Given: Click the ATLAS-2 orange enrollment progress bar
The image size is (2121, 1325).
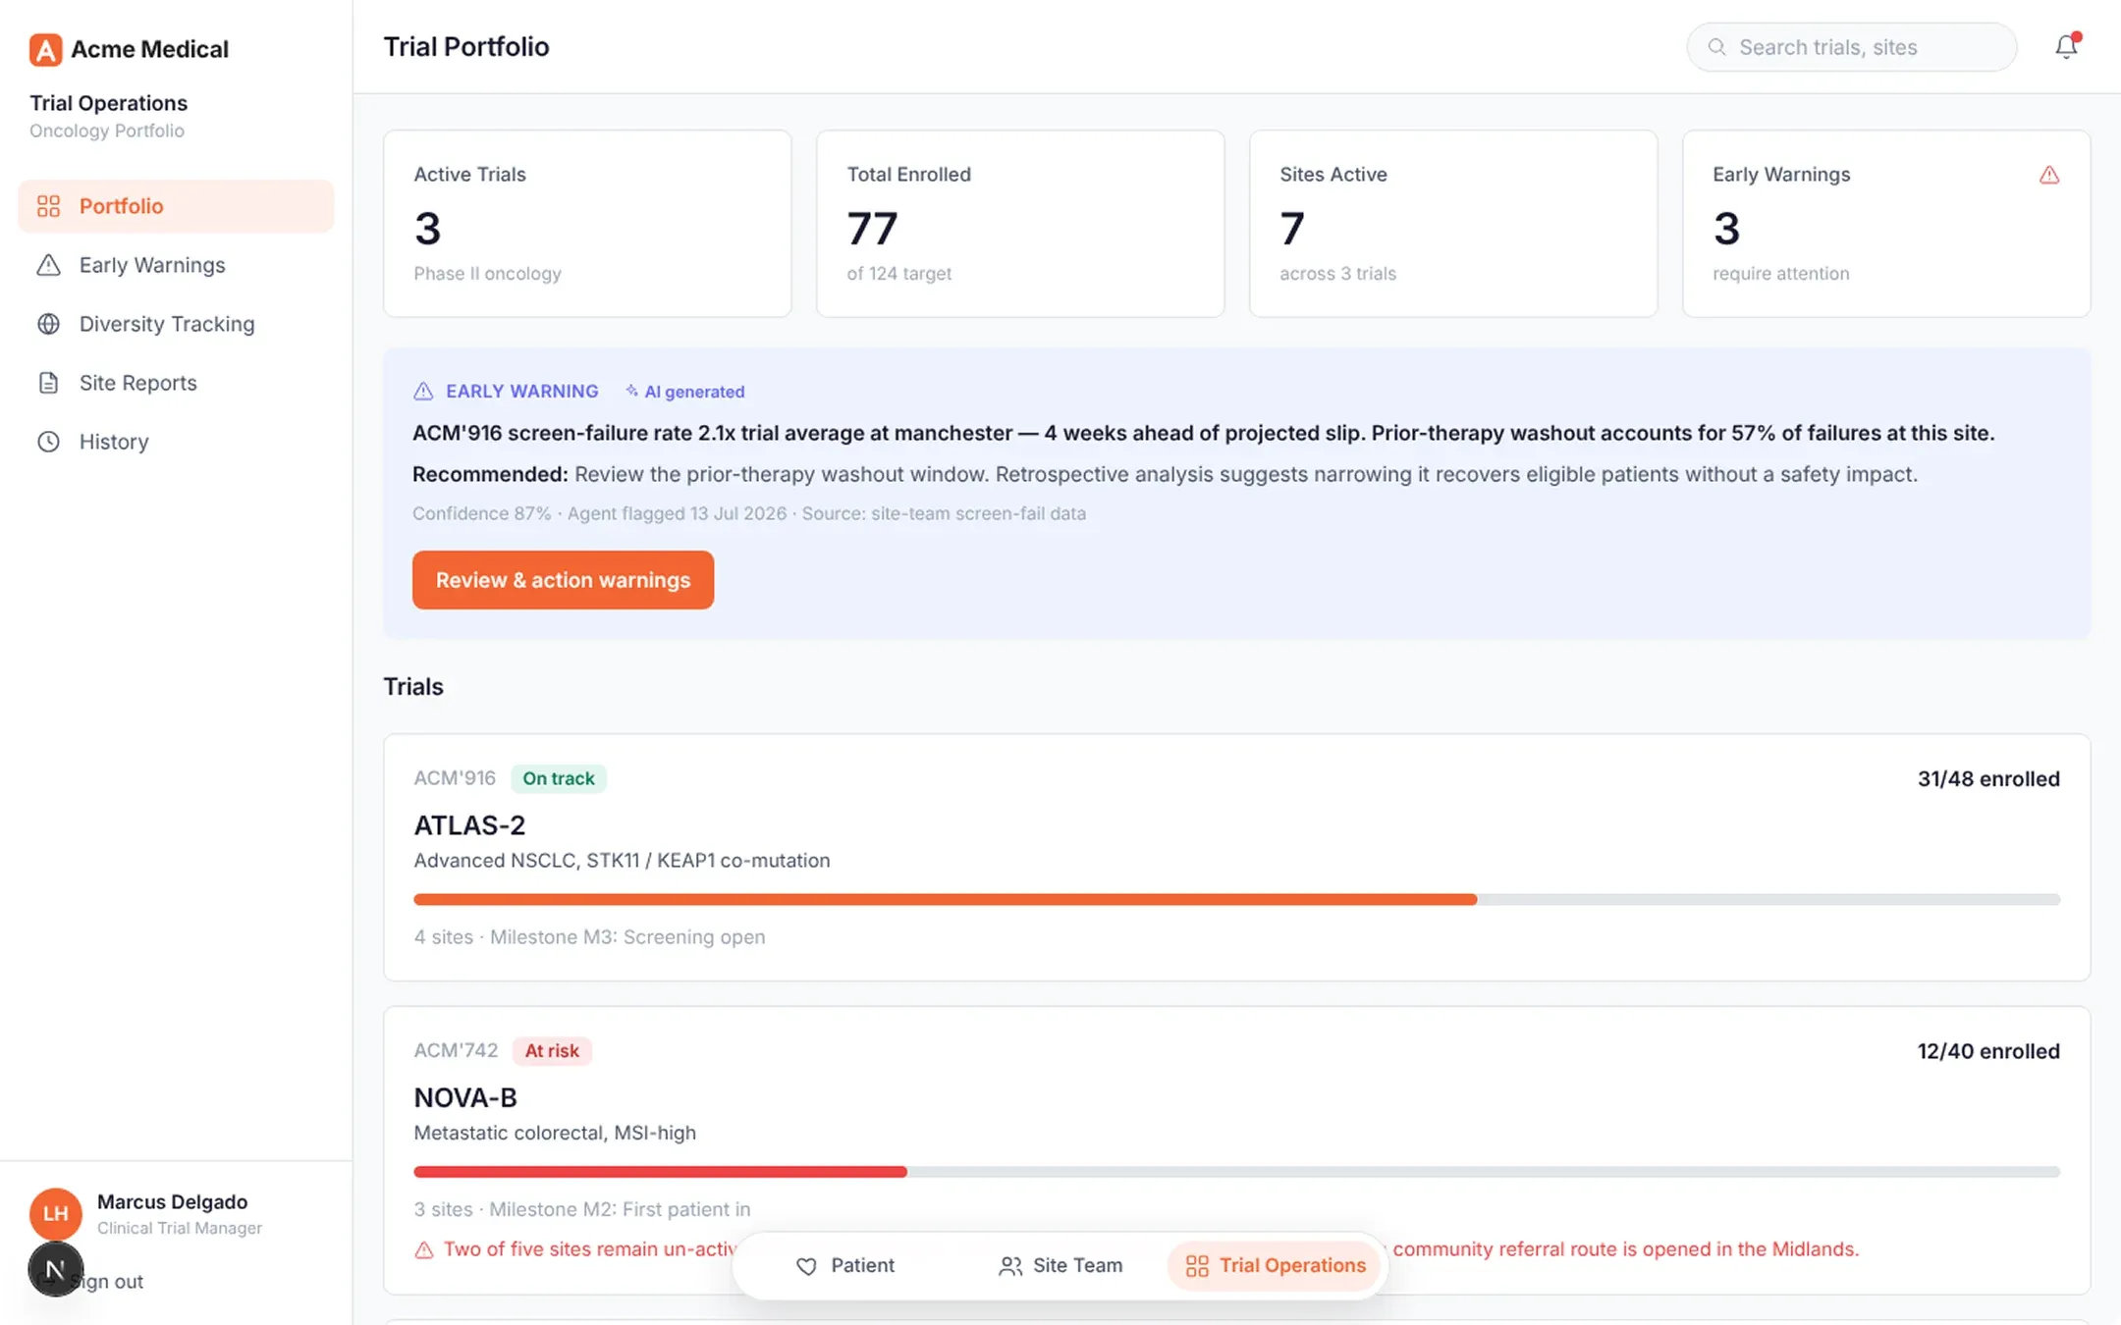Looking at the screenshot, I should point(945,899).
